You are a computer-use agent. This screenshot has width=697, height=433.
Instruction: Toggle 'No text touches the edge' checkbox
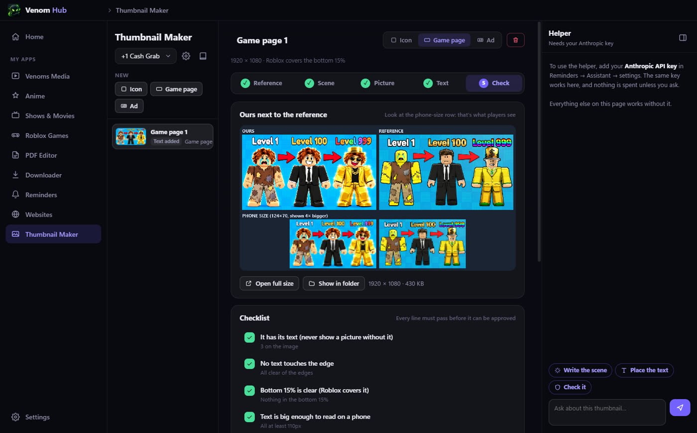250,364
